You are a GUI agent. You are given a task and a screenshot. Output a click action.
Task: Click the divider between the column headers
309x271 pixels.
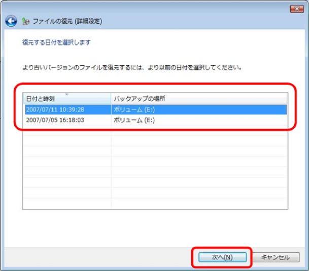coord(111,99)
